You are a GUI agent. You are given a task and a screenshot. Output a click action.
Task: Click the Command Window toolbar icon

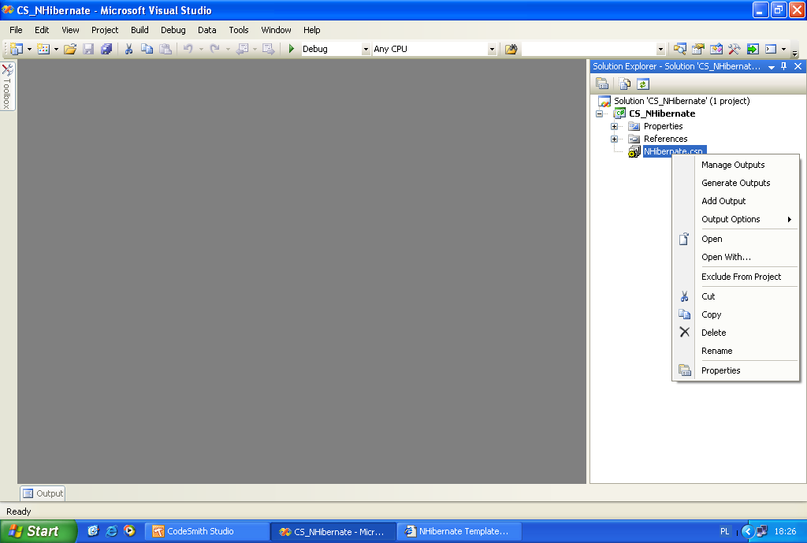coord(771,49)
